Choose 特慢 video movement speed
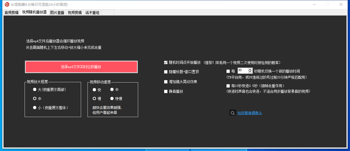Image resolution: width=350 pixels, height=151 pixels. (x=112, y=99)
